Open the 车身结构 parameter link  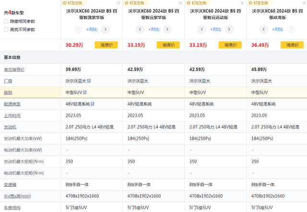pyautogui.click(x=12, y=208)
